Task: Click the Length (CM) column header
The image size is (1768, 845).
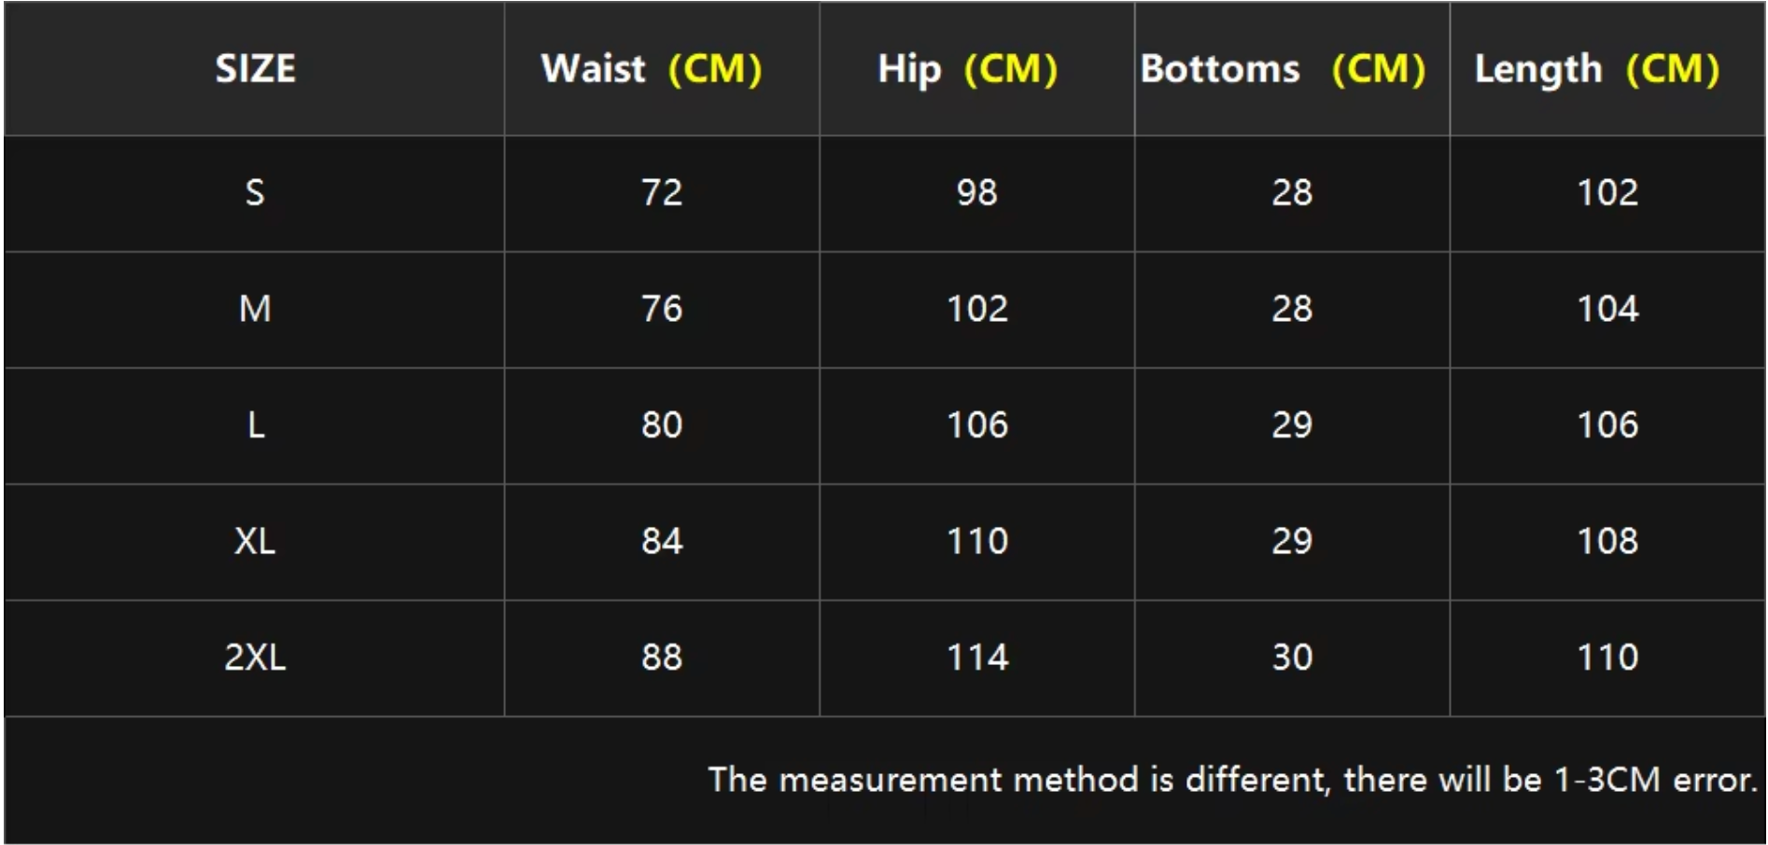Action: click(1596, 69)
